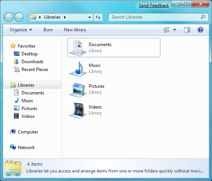212x181 pixels.
Task: Open the address bar history dropdown
Action: [89, 17]
